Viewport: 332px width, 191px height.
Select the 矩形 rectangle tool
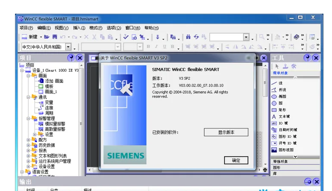click(278, 110)
